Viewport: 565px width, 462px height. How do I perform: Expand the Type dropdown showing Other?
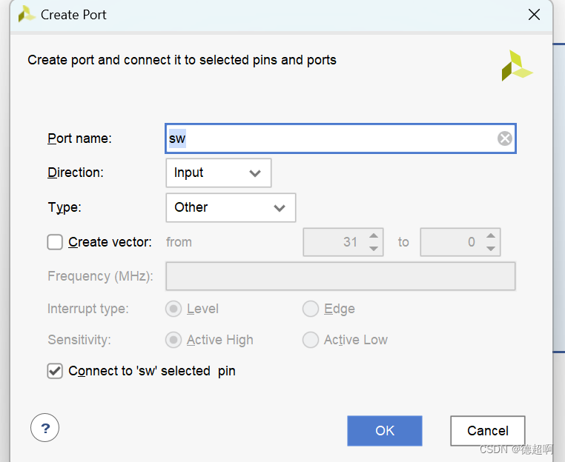(x=231, y=207)
